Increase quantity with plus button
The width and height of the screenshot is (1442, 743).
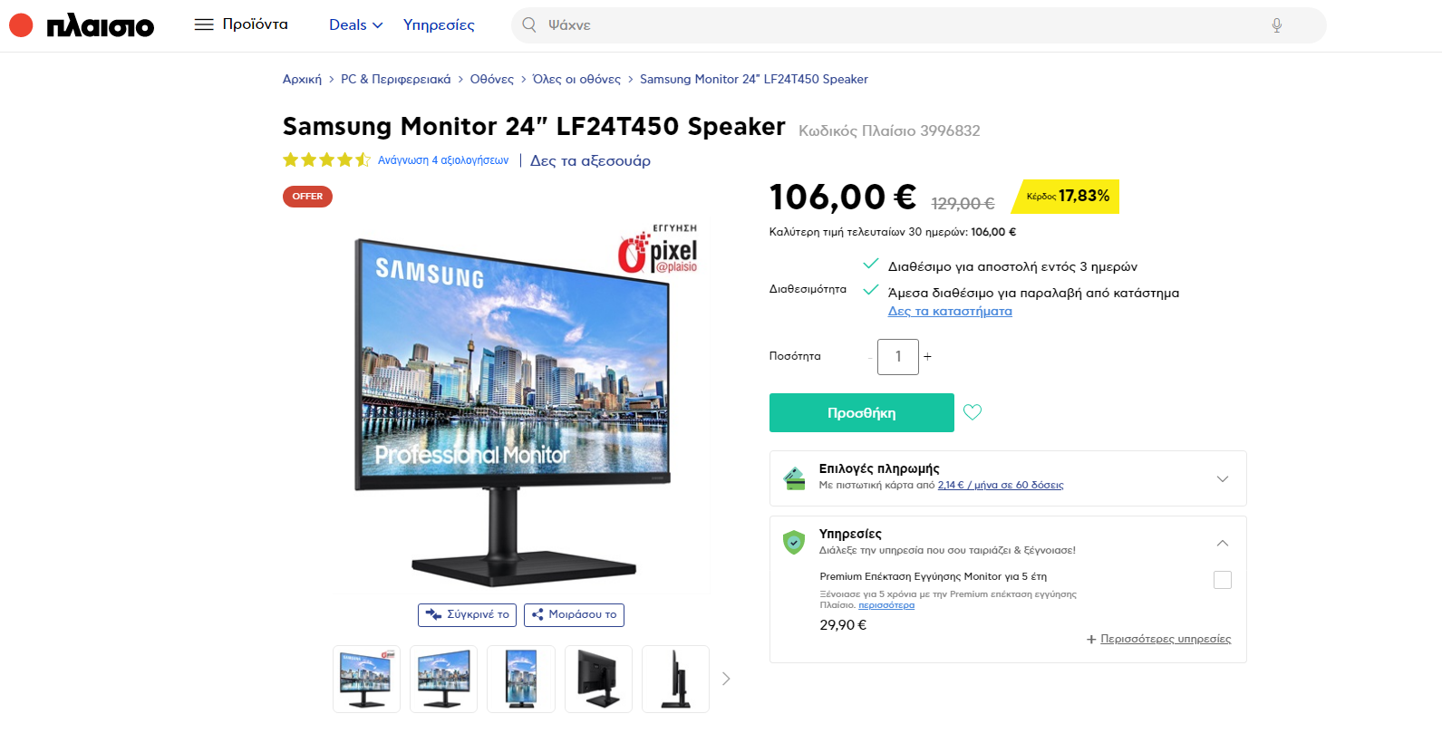click(927, 357)
